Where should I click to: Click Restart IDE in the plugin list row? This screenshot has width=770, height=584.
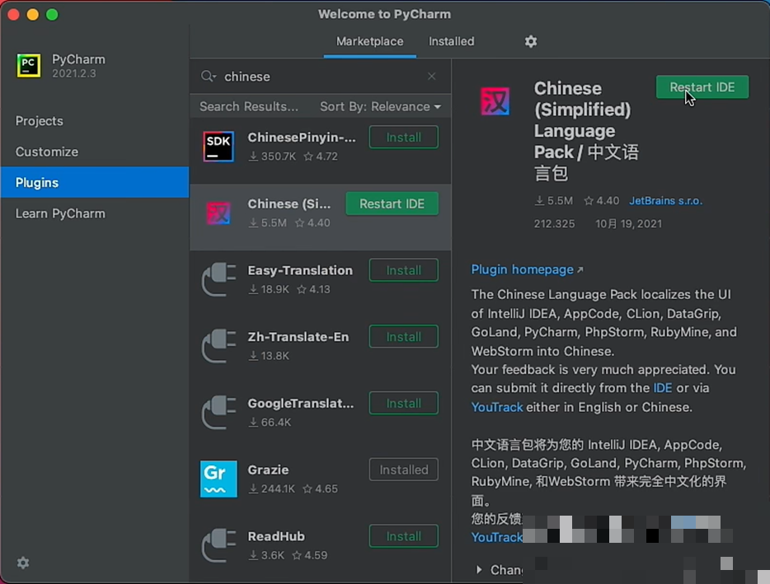pyautogui.click(x=392, y=203)
